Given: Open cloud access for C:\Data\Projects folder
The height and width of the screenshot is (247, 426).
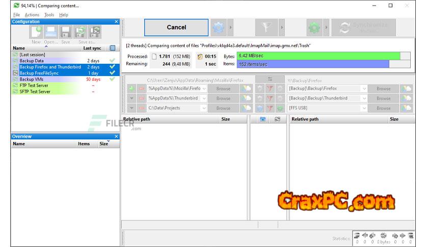Looking at the screenshot, I should click(247, 108).
